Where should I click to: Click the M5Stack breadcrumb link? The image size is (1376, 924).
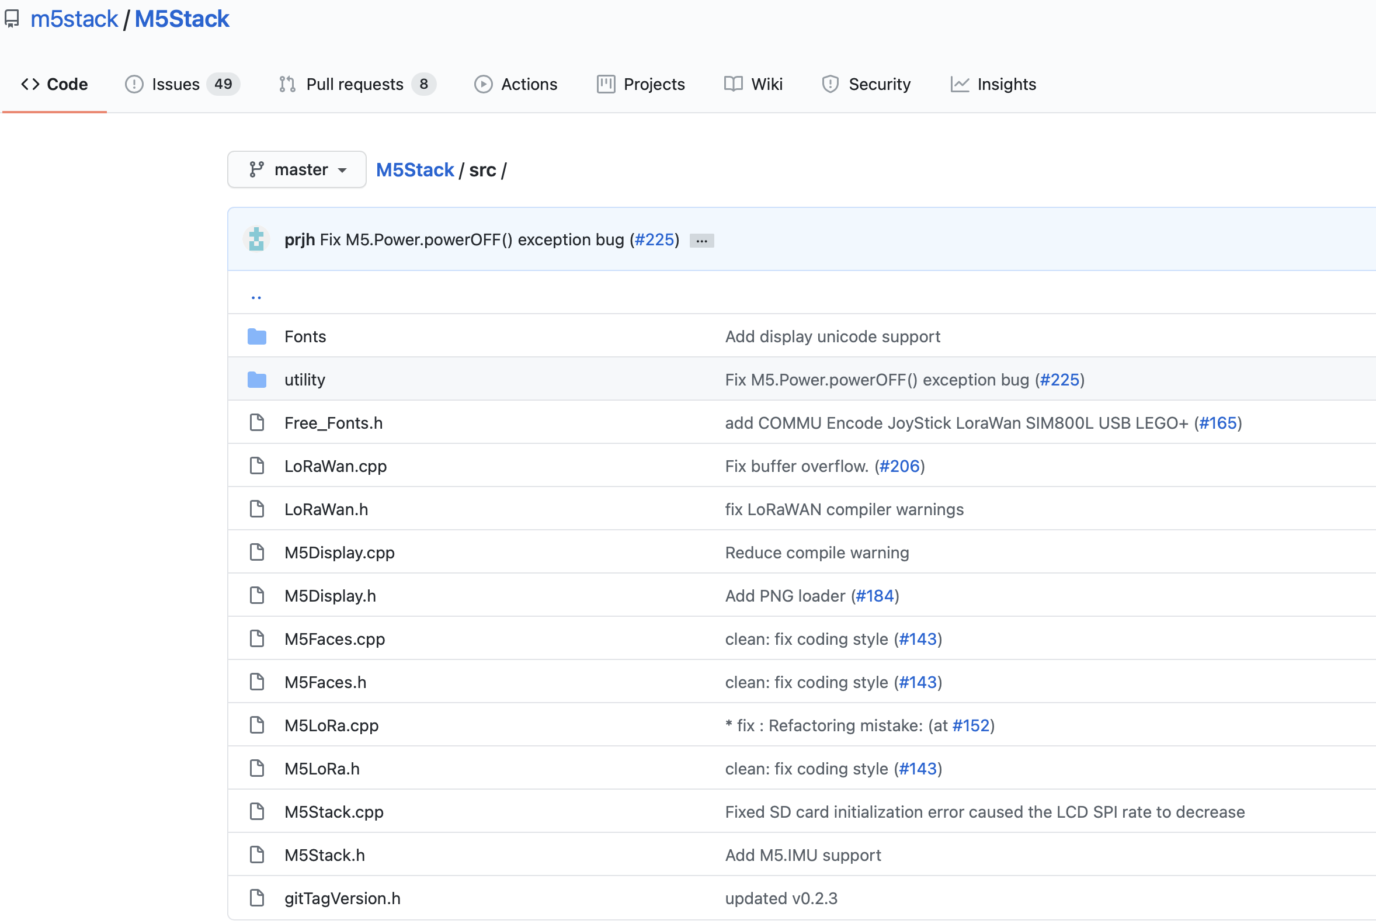click(x=415, y=170)
